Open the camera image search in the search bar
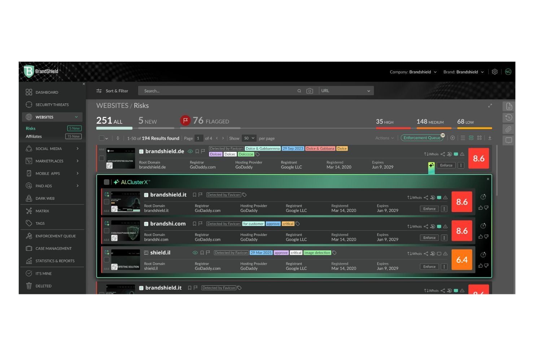534x356 pixels. click(310, 91)
